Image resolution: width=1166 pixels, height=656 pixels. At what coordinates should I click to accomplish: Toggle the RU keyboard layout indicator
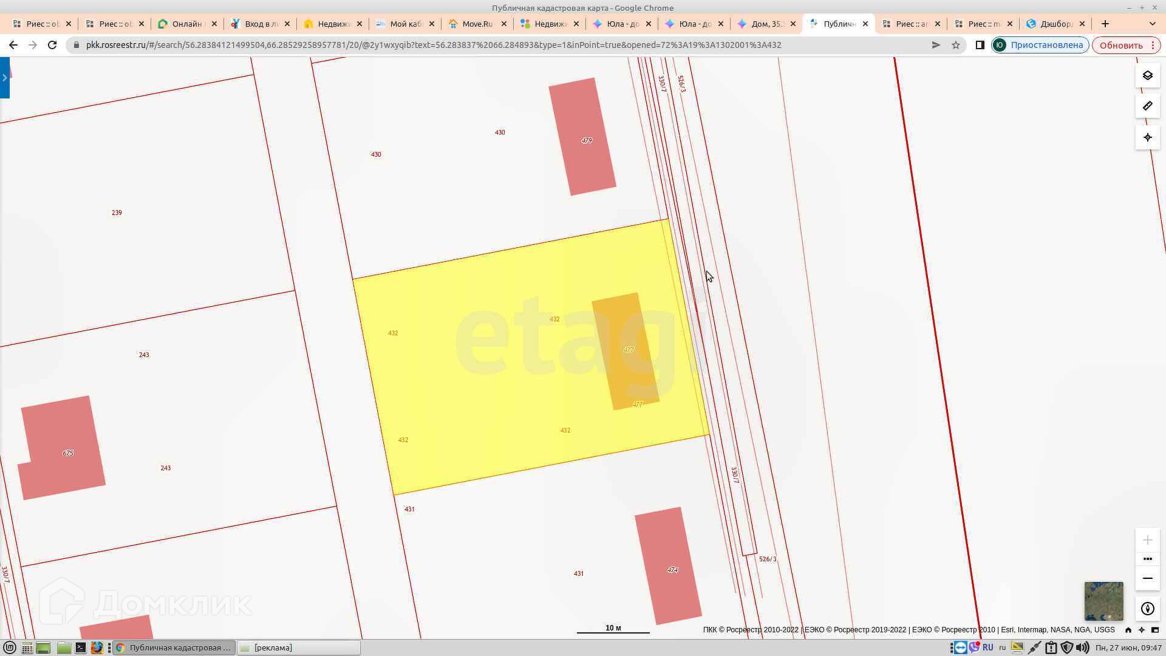click(x=987, y=647)
